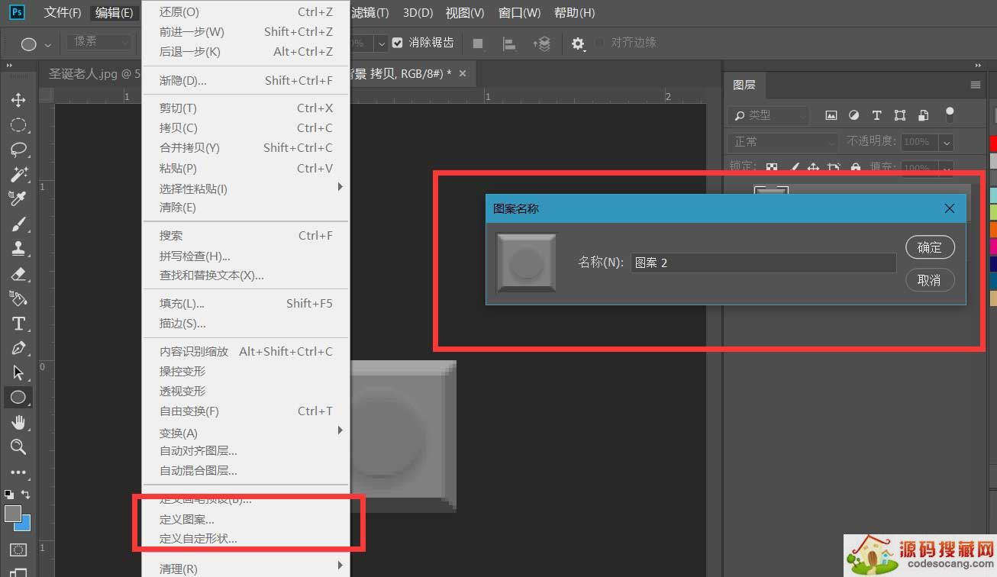This screenshot has height=577, width=997.
Task: Pick the red swatch at right edge
Action: (x=993, y=143)
